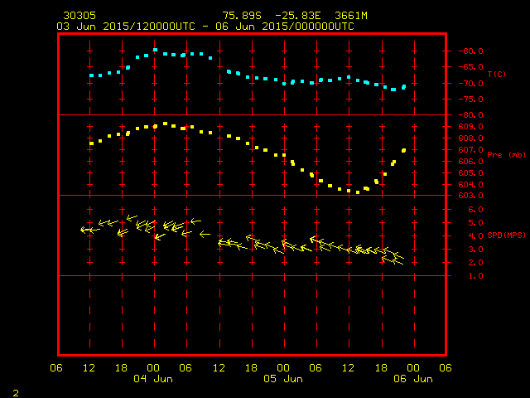Click the 603.0 pressure tick label
Image resolution: width=530 pixels, height=398 pixels.
click(x=471, y=196)
